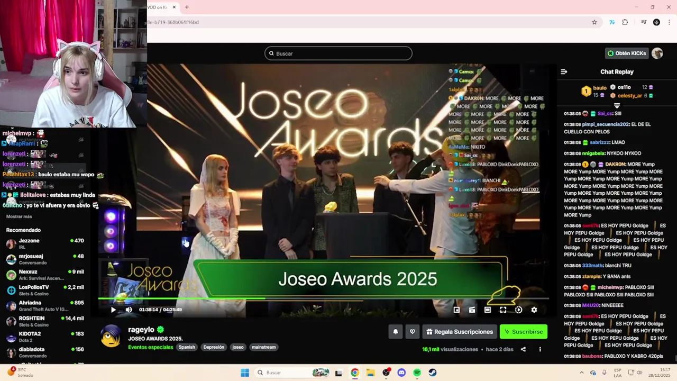Select the Depresión tag
The image size is (677, 381).
pyautogui.click(x=214, y=347)
